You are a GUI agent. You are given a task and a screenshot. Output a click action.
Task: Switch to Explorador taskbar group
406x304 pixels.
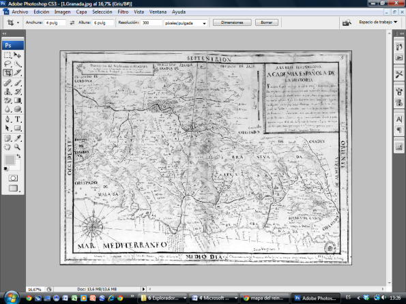pos(163,298)
